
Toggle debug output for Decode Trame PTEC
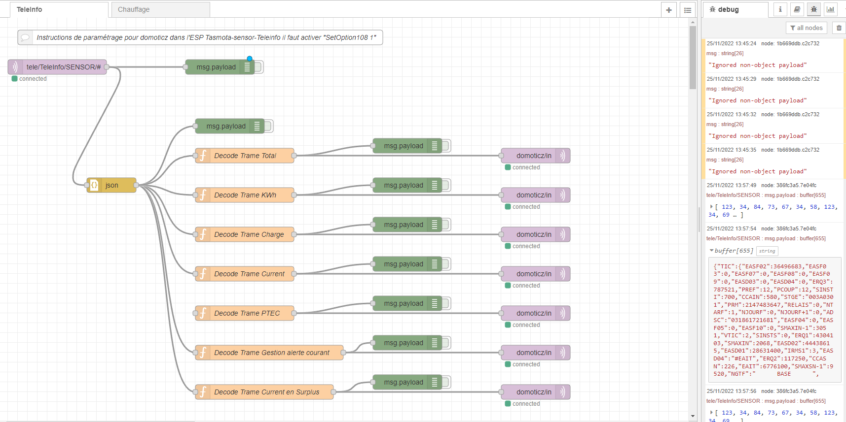coord(446,303)
